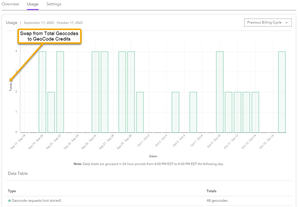Select the Sep 21 - Sep 22 bar
This screenshot has width=298, height=207.
pyautogui.click(x=60, y=92)
